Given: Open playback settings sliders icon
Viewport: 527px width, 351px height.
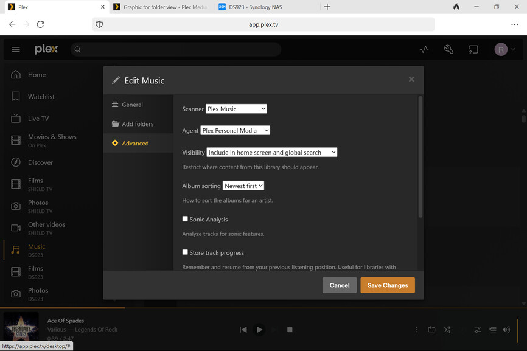Looking at the screenshot, I should 478,330.
